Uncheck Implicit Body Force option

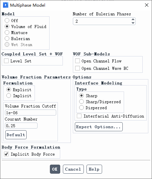pyautogui.click(x=6, y=154)
